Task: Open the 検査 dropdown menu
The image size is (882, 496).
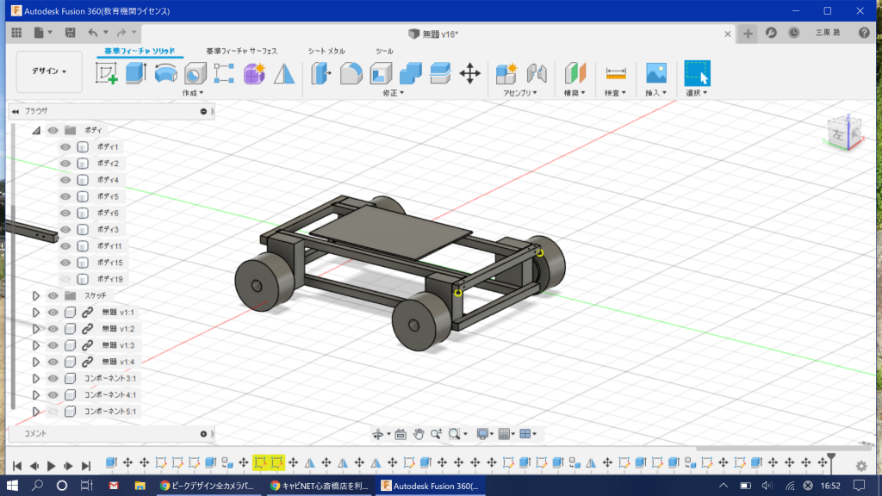Action: pyautogui.click(x=615, y=93)
